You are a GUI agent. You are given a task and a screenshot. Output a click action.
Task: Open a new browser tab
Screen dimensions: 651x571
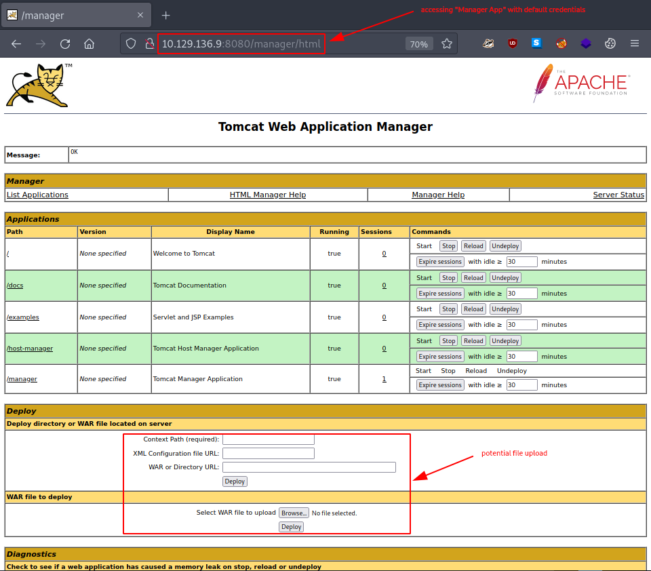(166, 15)
